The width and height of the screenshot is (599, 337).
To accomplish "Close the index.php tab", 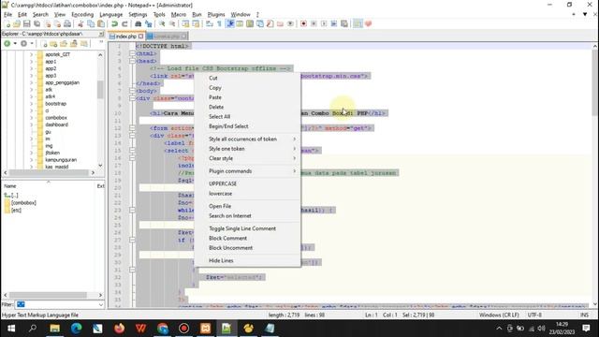I will (x=141, y=37).
